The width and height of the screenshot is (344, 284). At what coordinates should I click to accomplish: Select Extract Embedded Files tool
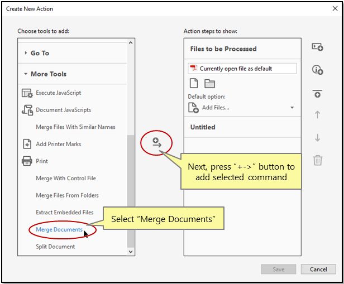[65, 213]
